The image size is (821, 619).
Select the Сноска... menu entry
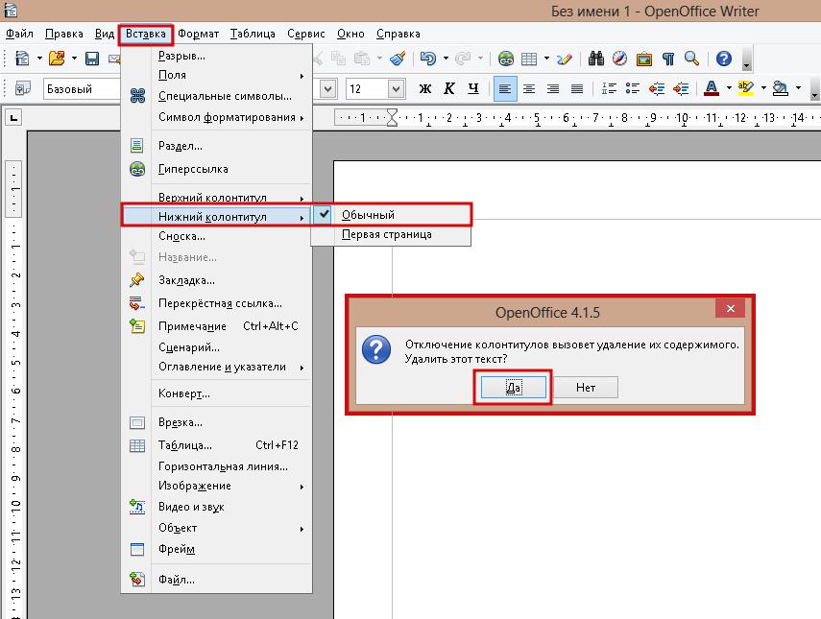pyautogui.click(x=181, y=236)
